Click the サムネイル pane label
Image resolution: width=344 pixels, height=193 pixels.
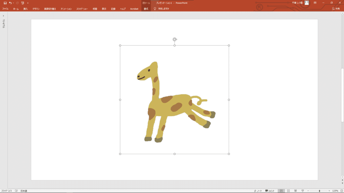pos(4,23)
